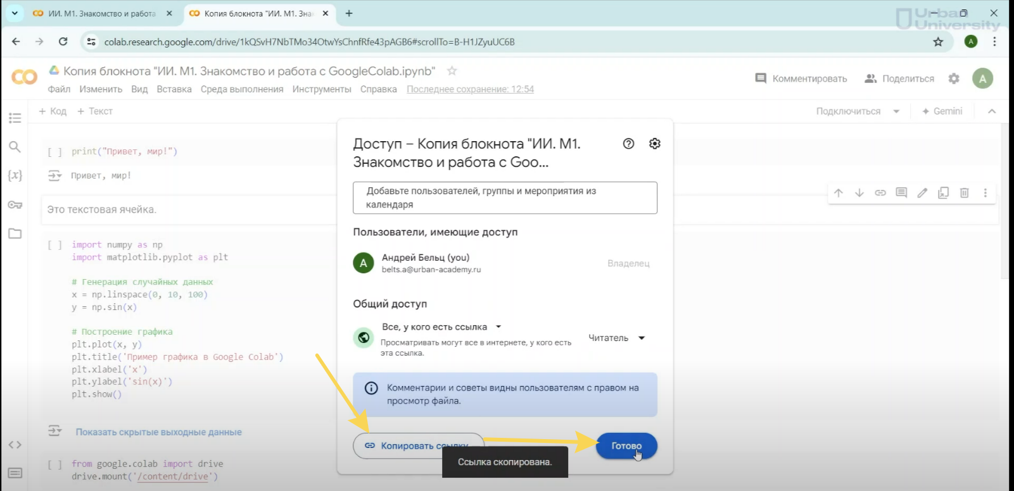
Task: Click the Готово button
Action: [x=626, y=445]
